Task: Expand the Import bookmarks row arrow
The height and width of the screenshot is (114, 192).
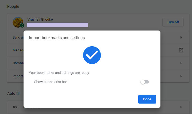Action: click(181, 76)
